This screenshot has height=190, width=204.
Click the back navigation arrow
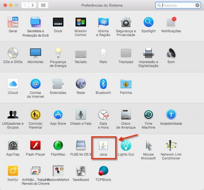pos(25,5)
